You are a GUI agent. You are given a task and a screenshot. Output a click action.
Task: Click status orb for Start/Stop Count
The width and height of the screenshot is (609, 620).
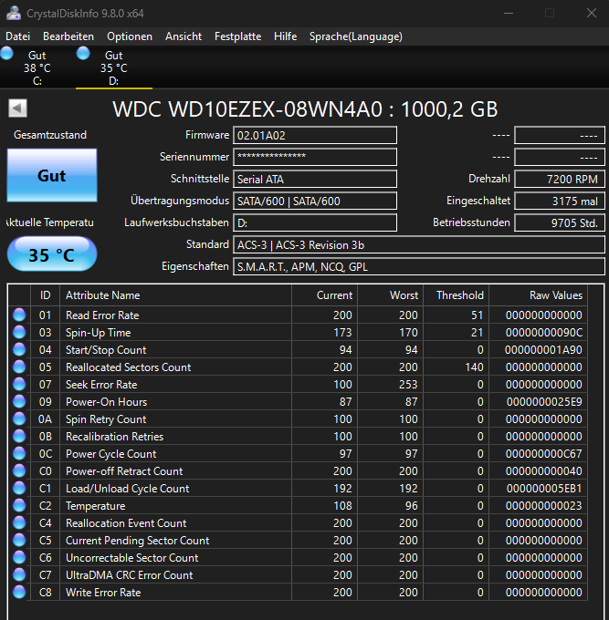19,349
